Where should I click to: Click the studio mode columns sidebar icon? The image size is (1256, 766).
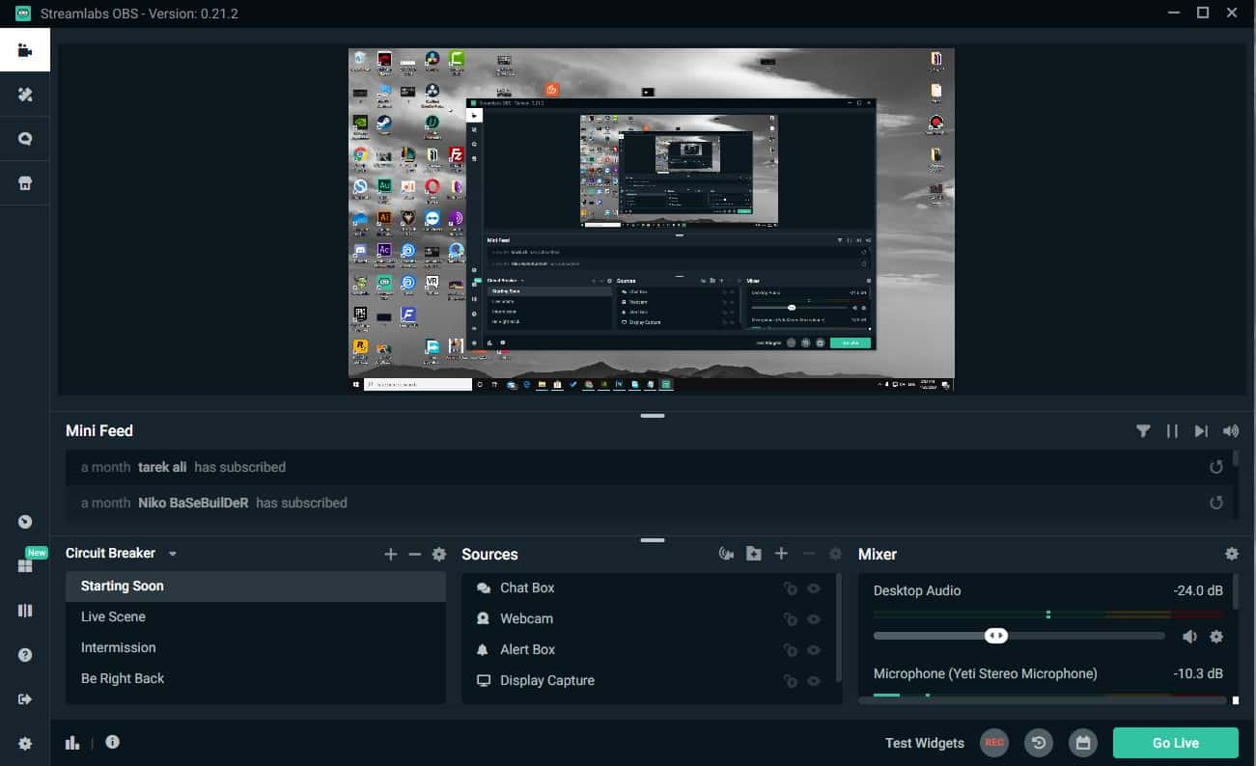(25, 611)
